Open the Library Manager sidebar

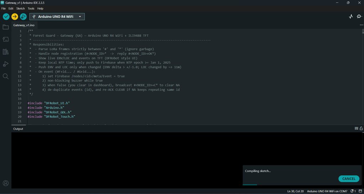pyautogui.click(x=6, y=52)
